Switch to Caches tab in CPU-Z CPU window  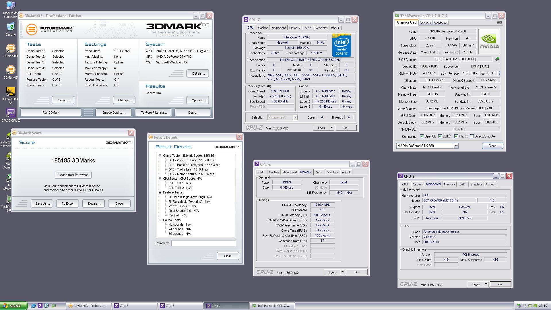click(x=263, y=28)
